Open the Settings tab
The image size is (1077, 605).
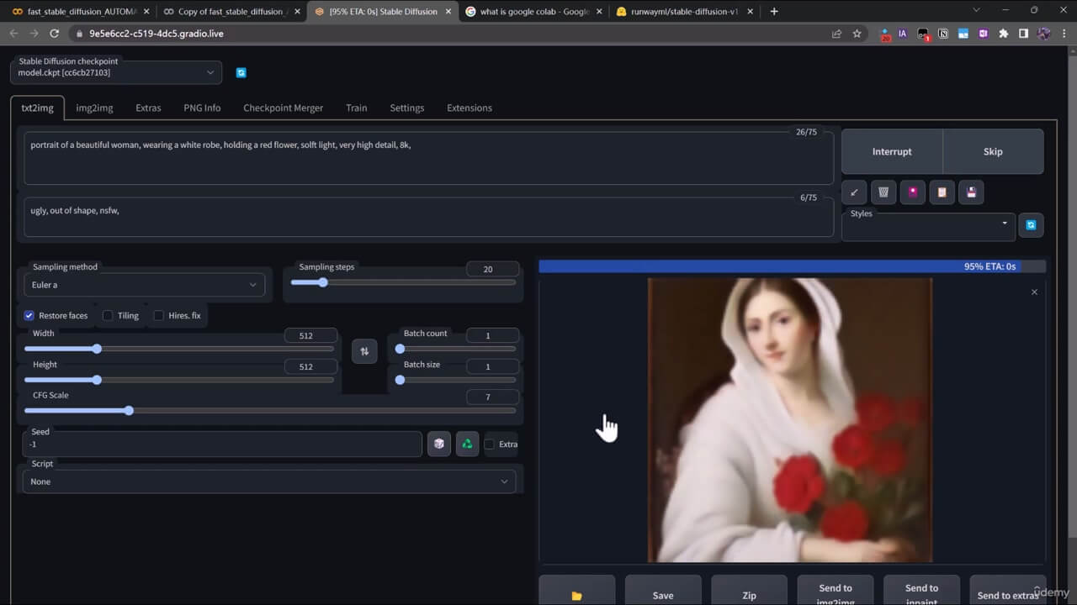click(x=406, y=108)
